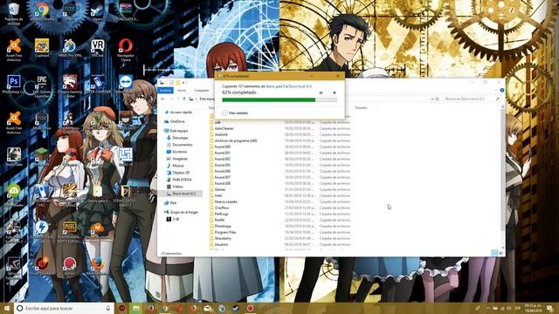Open Vídeos in the navigation pane
Screen dimensions: 559x314
pyautogui.click(x=177, y=187)
